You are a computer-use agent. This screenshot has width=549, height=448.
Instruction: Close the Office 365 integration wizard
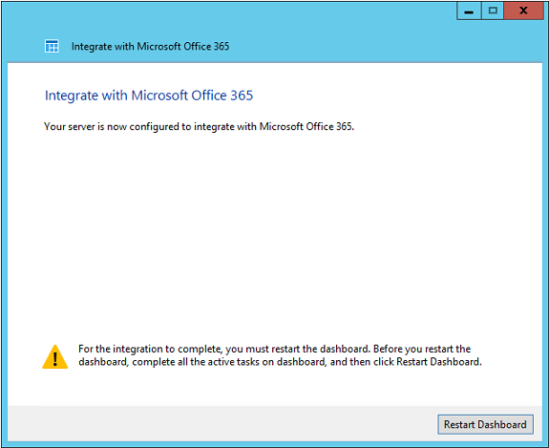pyautogui.click(x=523, y=11)
